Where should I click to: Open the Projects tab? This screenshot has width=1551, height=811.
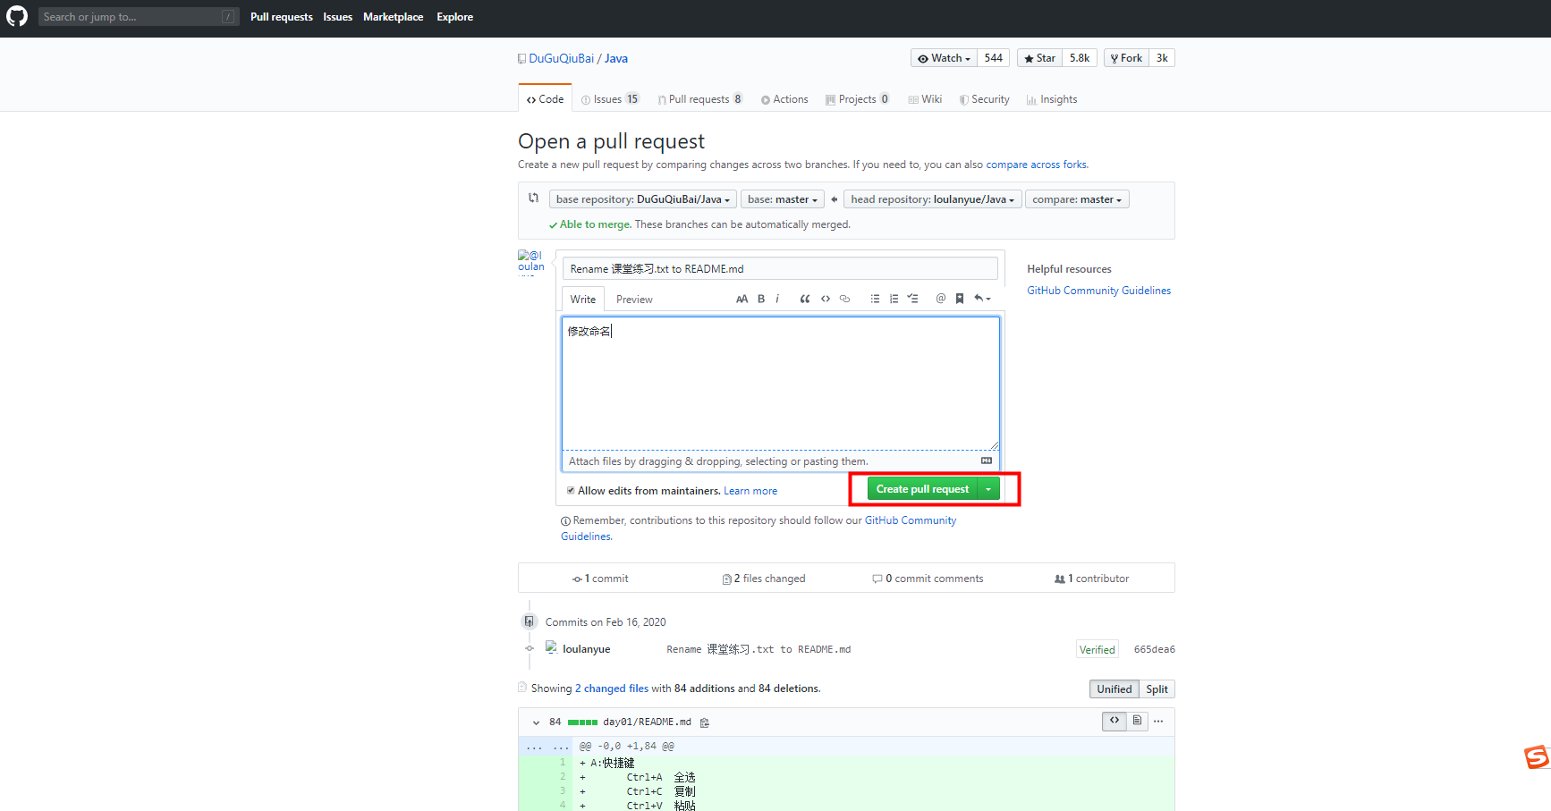857,99
